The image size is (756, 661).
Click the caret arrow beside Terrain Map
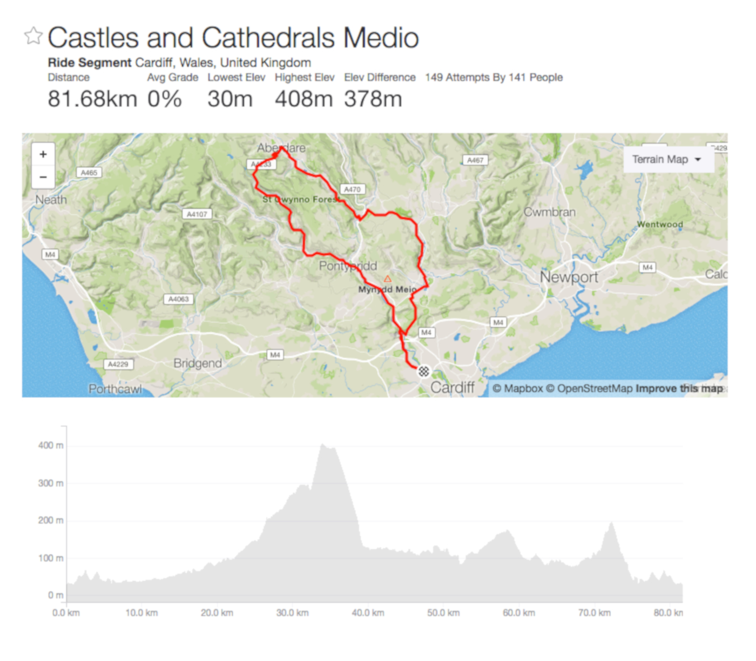[x=698, y=160]
